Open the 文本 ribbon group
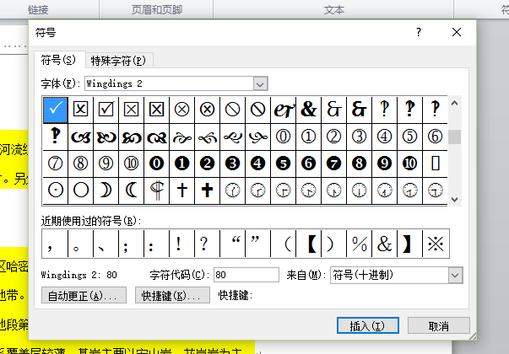 pos(333,10)
